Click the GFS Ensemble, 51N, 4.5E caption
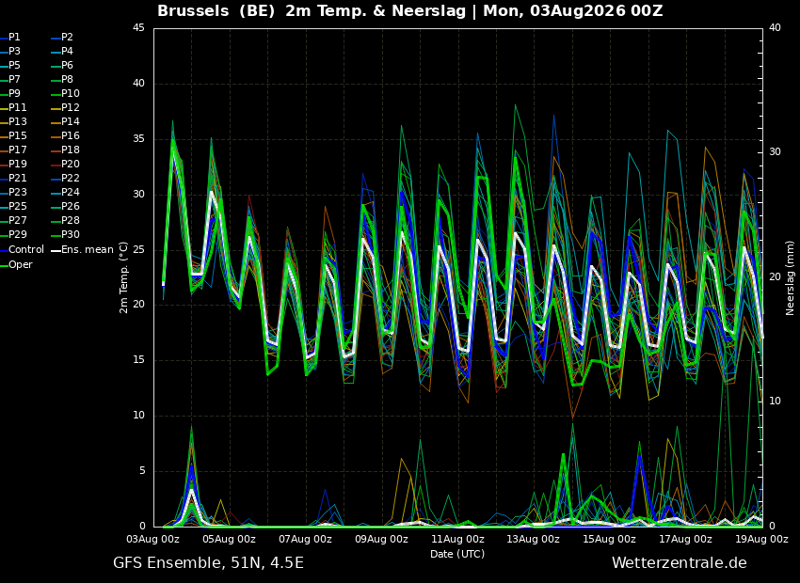Image resolution: width=800 pixels, height=583 pixels. click(x=208, y=563)
